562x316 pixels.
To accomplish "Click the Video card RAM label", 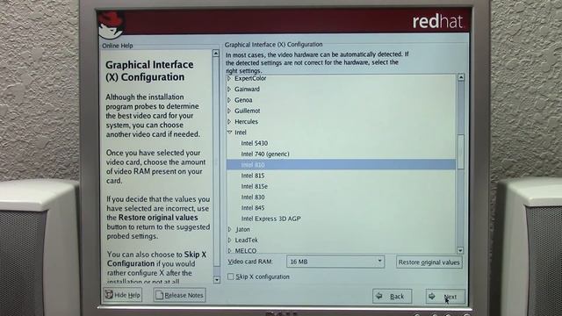I will click(250, 262).
